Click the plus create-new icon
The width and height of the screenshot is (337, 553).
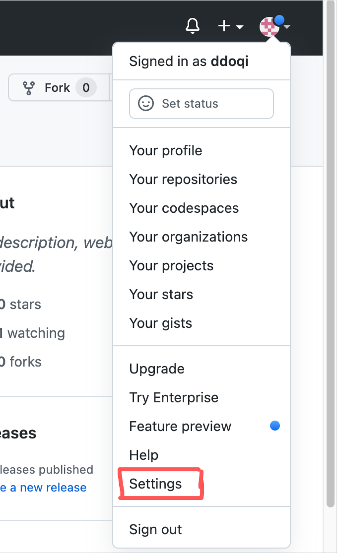tap(224, 26)
